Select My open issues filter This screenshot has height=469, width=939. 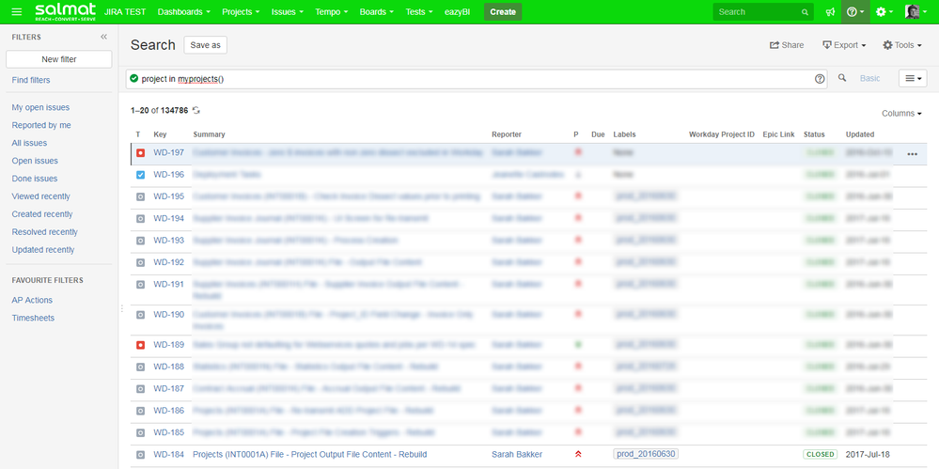[40, 108]
